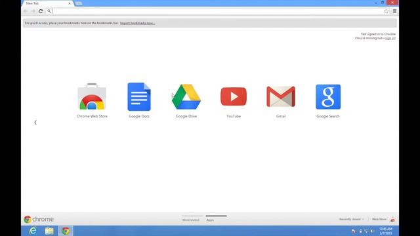Open the Chrome Web Store app
420x236 pixels.
tap(92, 100)
